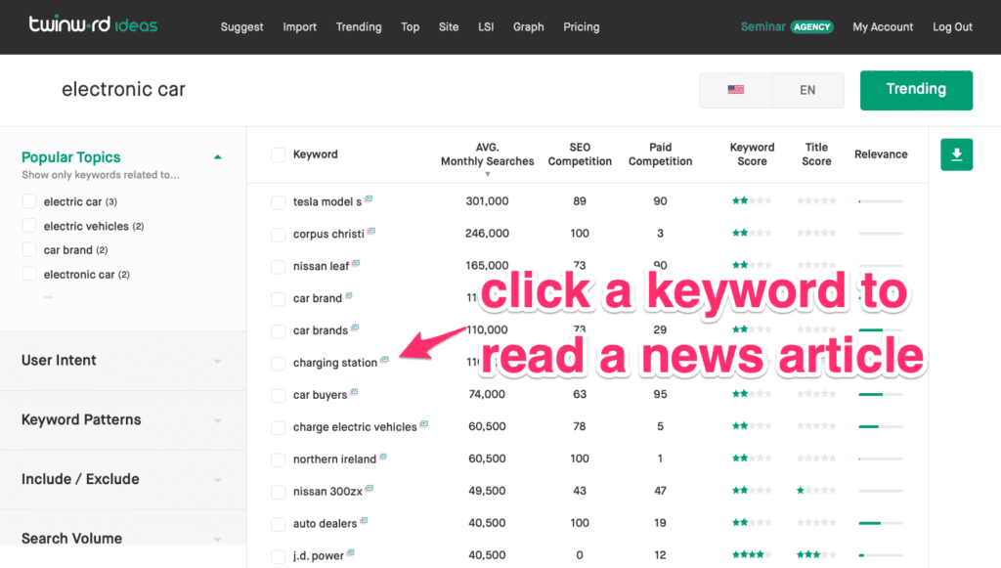Click the download CSV icon button
Screen dimensions: 1001x568
956,154
